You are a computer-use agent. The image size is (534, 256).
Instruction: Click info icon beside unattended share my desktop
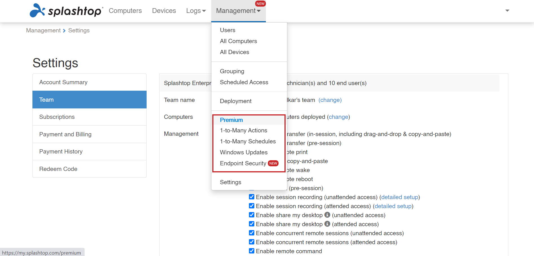click(x=327, y=215)
